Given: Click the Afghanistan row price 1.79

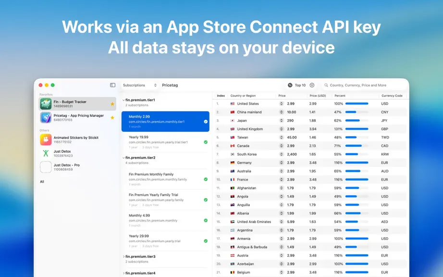Looking at the screenshot, I should pyautogui.click(x=290, y=188).
